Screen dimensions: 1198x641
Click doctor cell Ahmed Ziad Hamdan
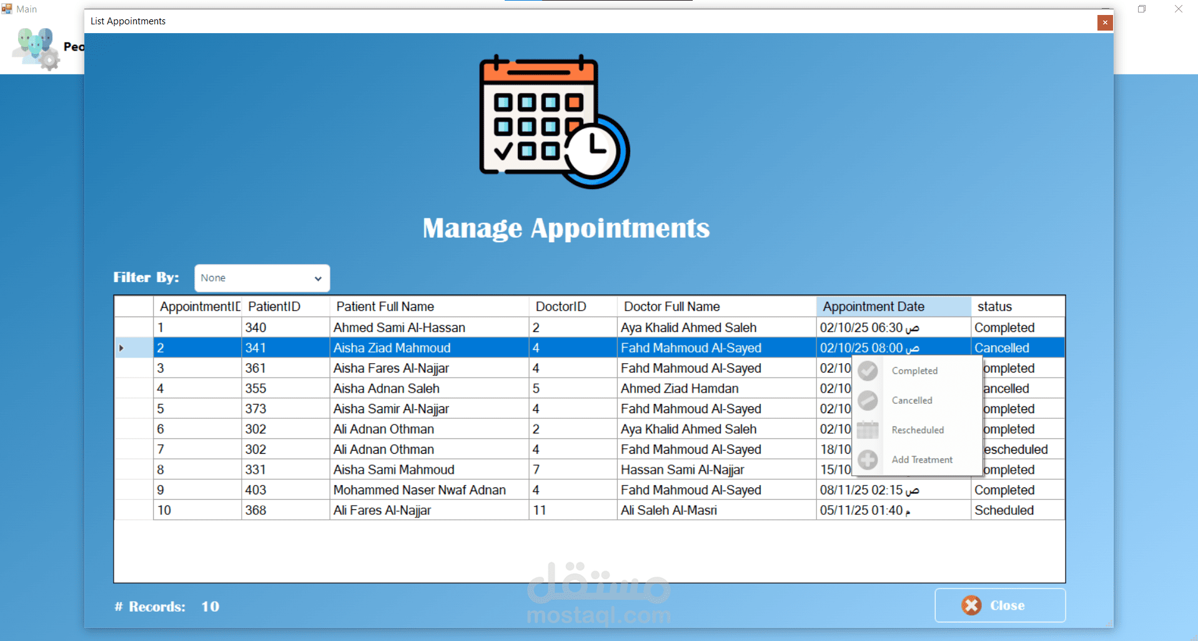[716, 388]
